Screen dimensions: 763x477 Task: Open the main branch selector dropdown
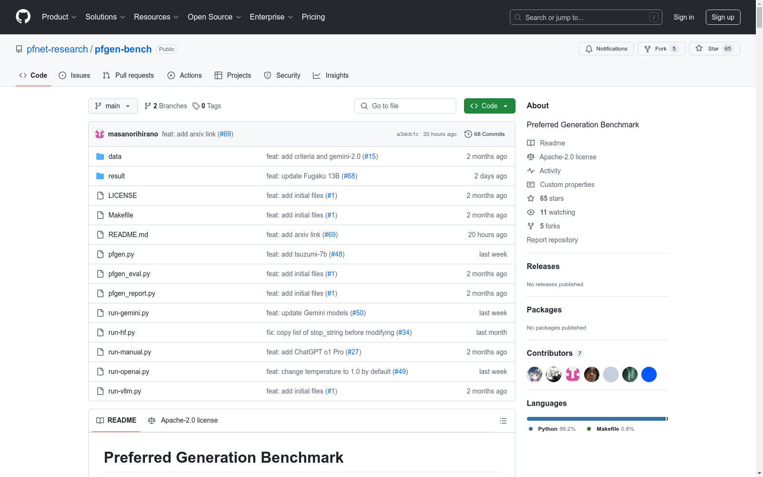coord(113,106)
